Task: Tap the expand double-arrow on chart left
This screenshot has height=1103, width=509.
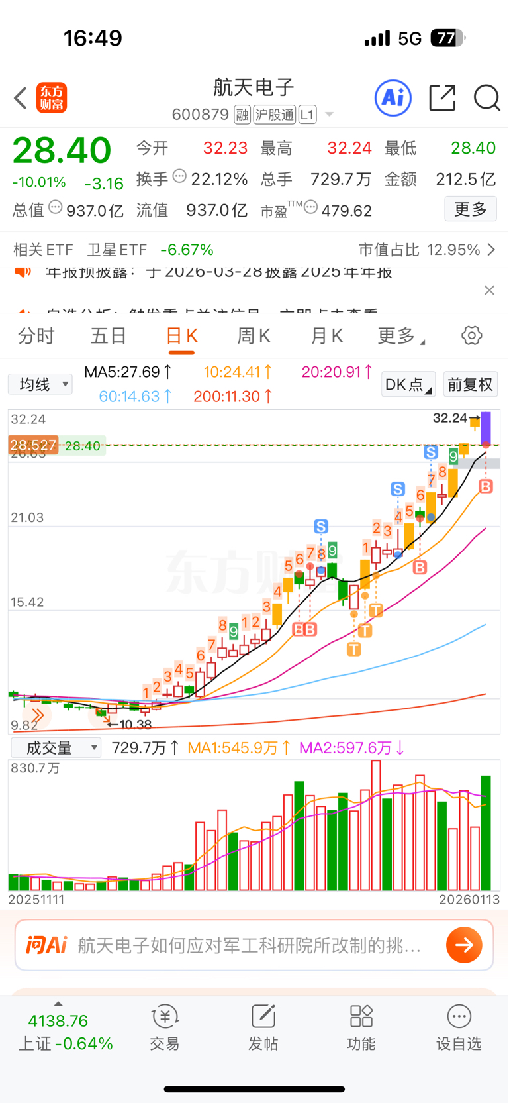Action: (38, 715)
